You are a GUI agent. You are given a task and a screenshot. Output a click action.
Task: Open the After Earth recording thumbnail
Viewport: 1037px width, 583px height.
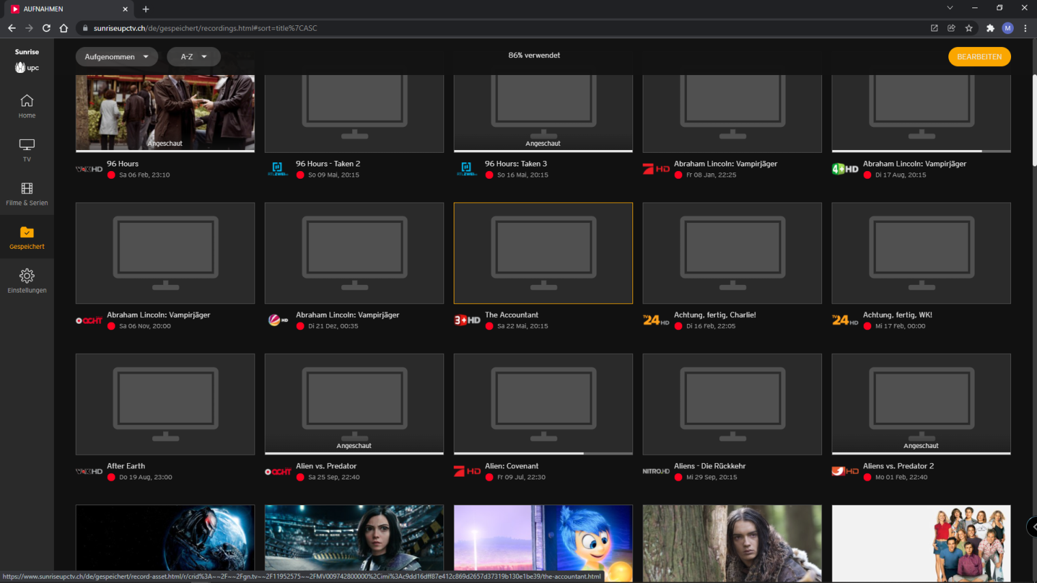coord(165,404)
